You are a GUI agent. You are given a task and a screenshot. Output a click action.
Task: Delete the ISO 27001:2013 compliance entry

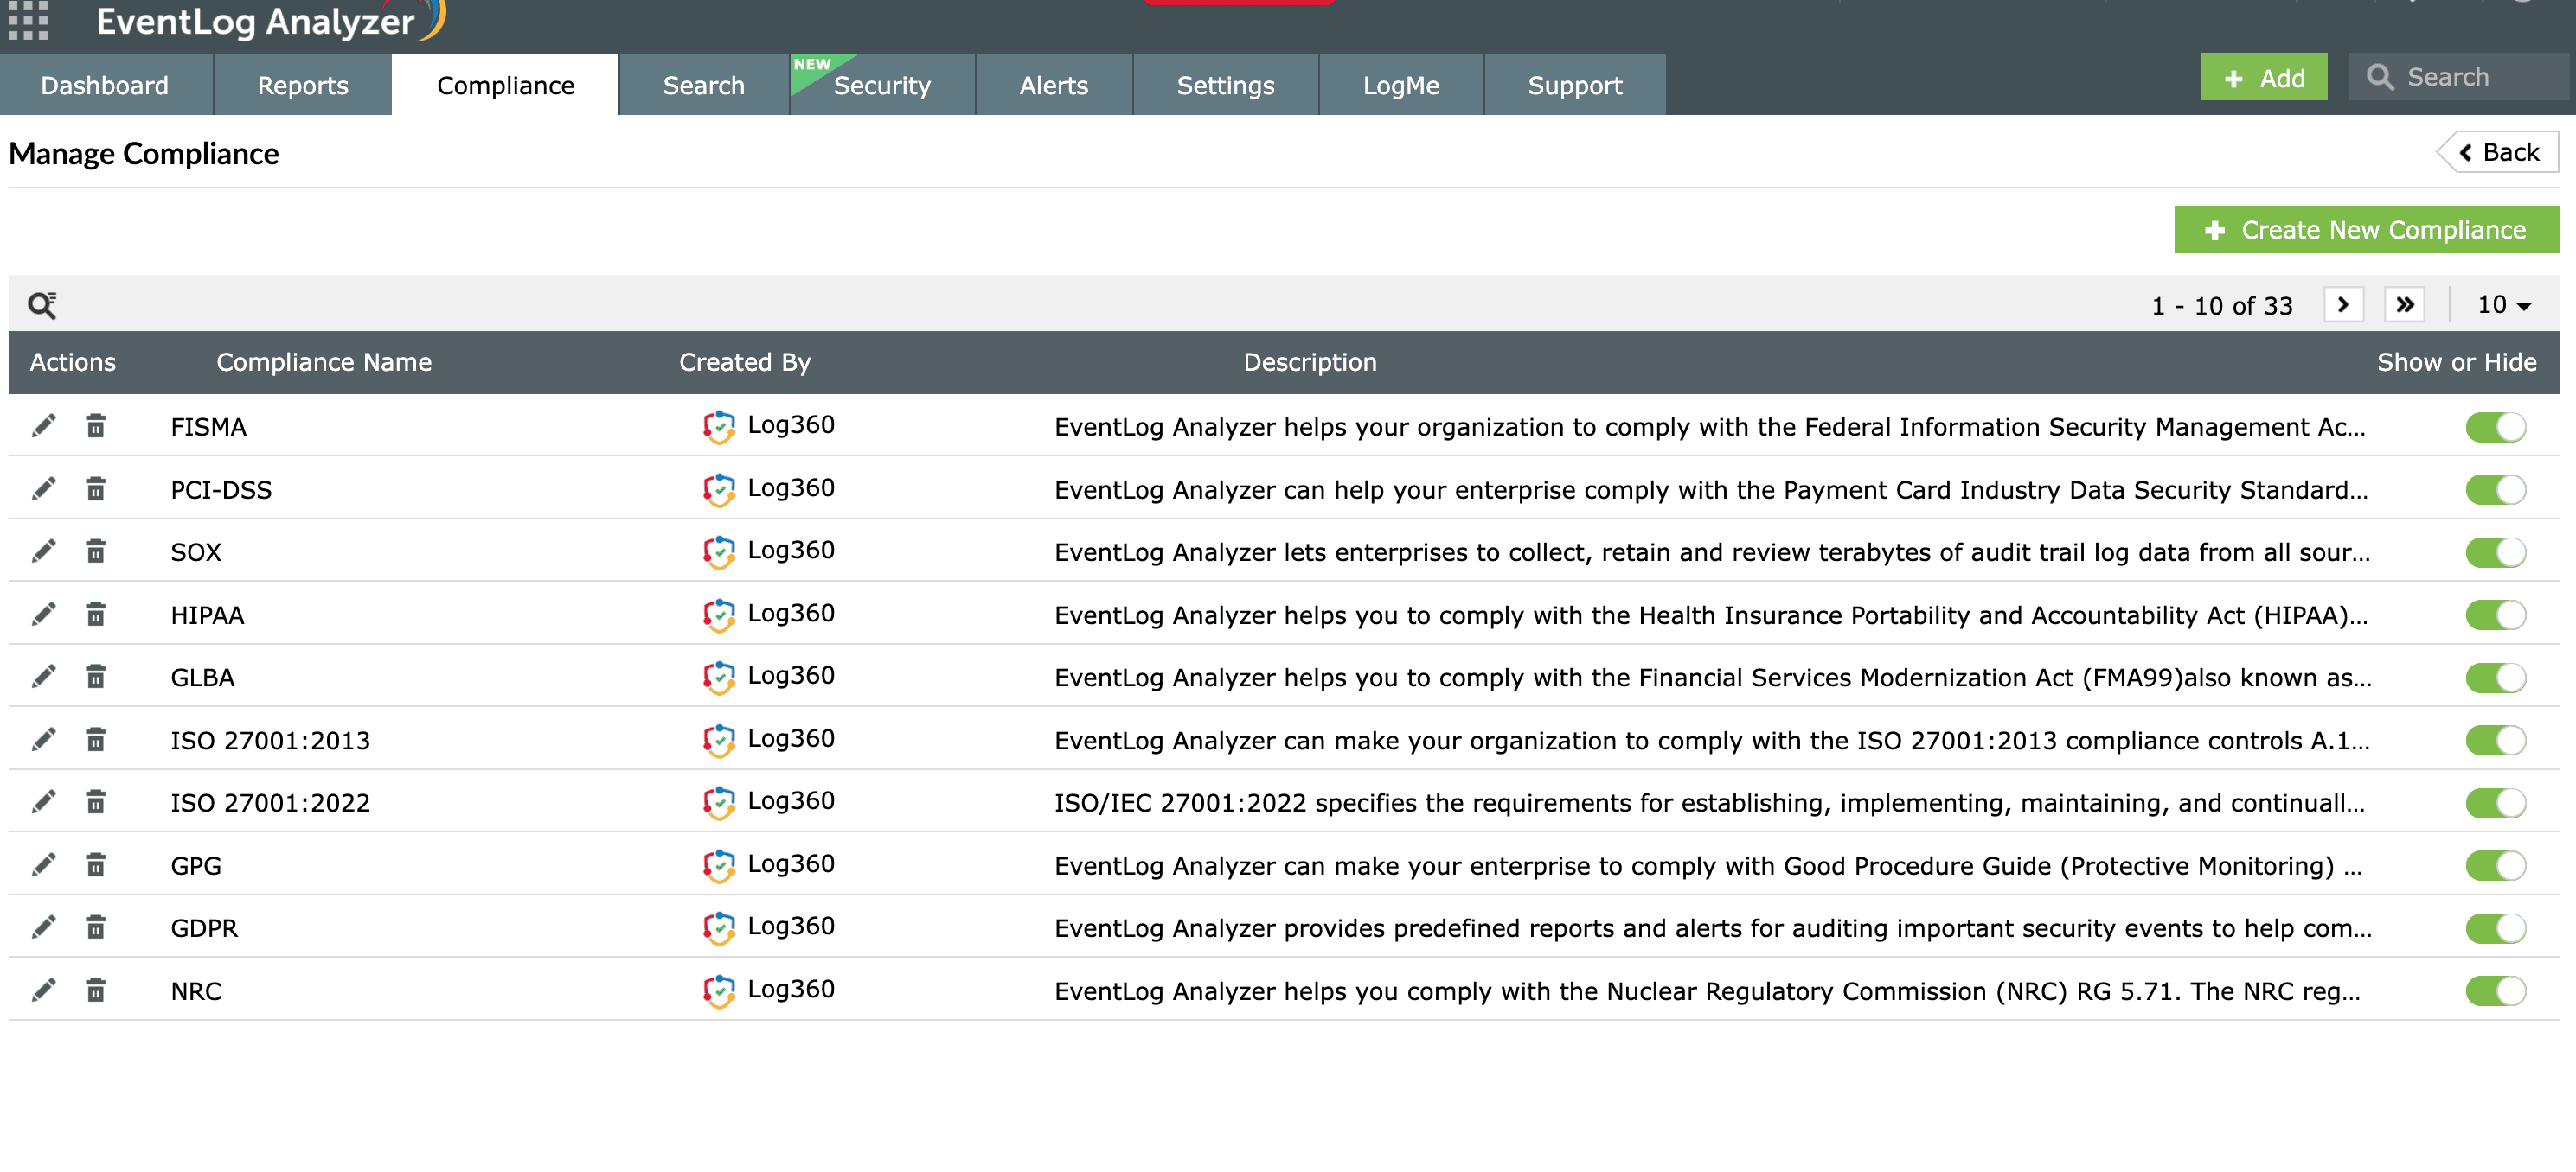(x=95, y=741)
